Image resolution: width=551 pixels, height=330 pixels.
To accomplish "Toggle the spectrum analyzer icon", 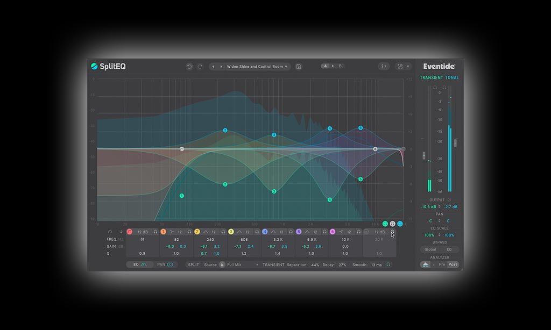I will pos(425,265).
